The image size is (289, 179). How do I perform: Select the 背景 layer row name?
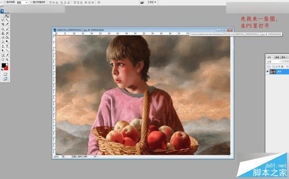tap(279, 71)
